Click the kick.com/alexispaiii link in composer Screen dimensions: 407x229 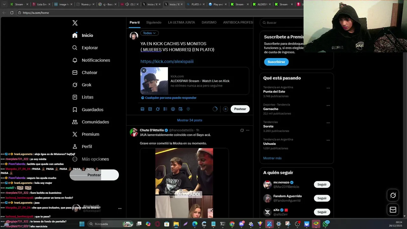coord(167,61)
